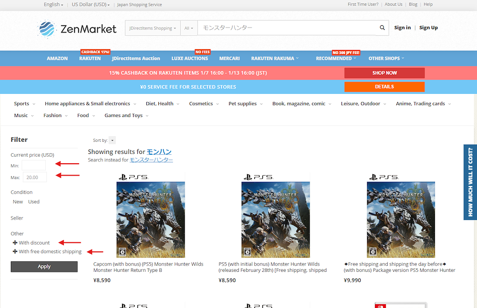The width and height of the screenshot is (477, 308).
Task: Expand the Cosmetics category
Action: point(204,104)
